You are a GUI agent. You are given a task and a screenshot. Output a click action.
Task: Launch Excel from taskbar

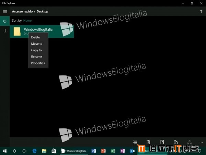(x=113, y=151)
